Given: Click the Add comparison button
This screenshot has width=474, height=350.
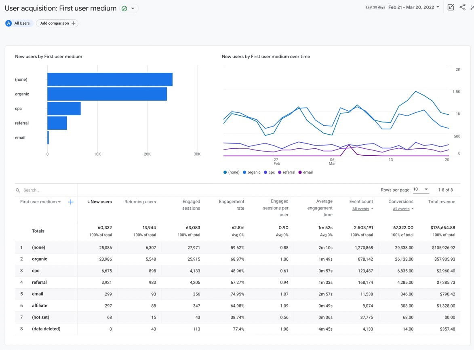Looking at the screenshot, I should pos(54,23).
